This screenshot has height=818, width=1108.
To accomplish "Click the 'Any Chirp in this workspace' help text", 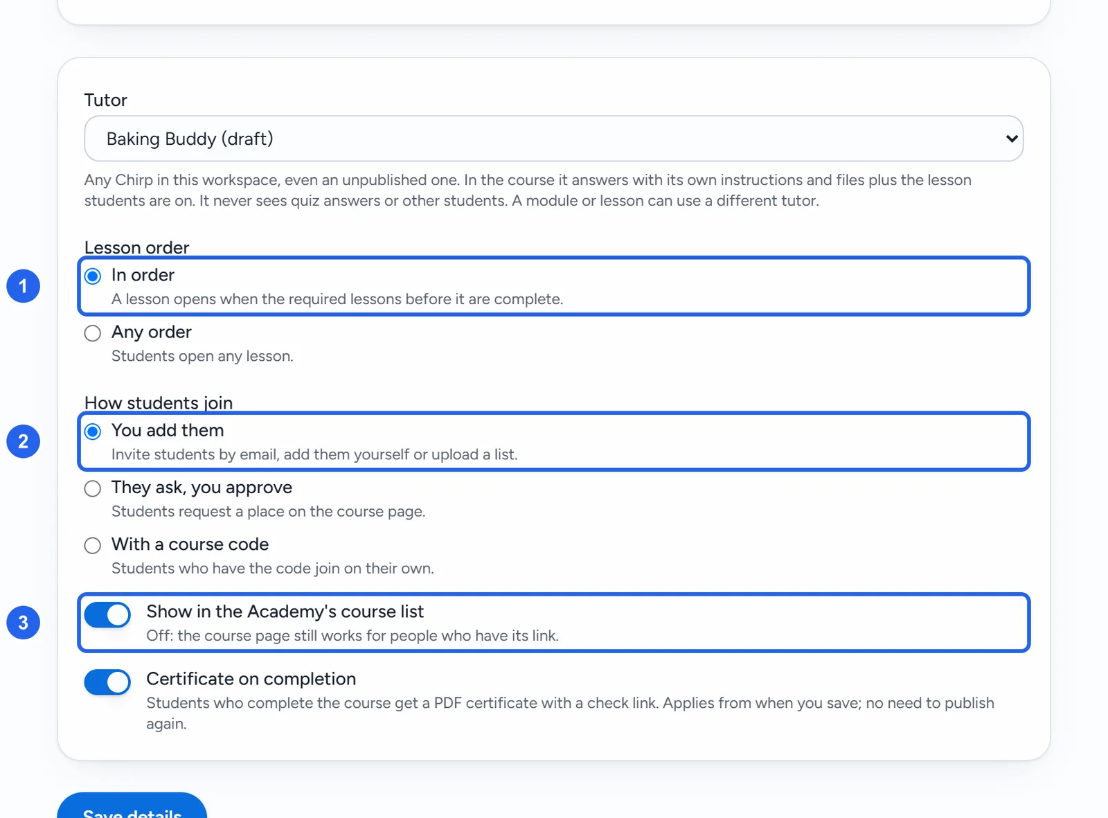I will tap(528, 190).
